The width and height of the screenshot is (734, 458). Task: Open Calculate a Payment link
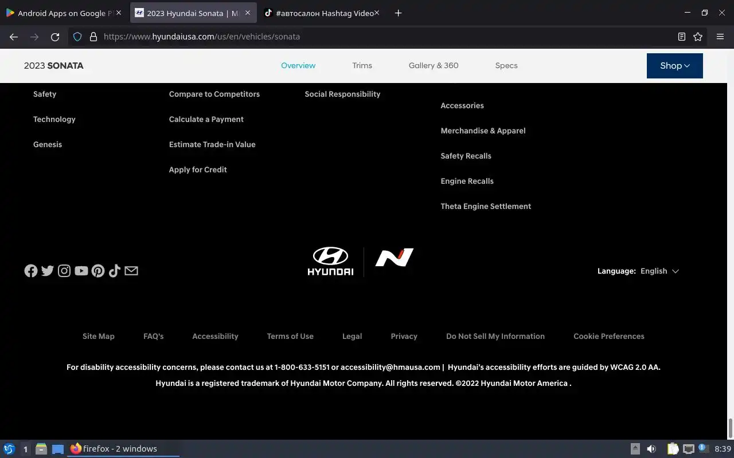(206, 120)
